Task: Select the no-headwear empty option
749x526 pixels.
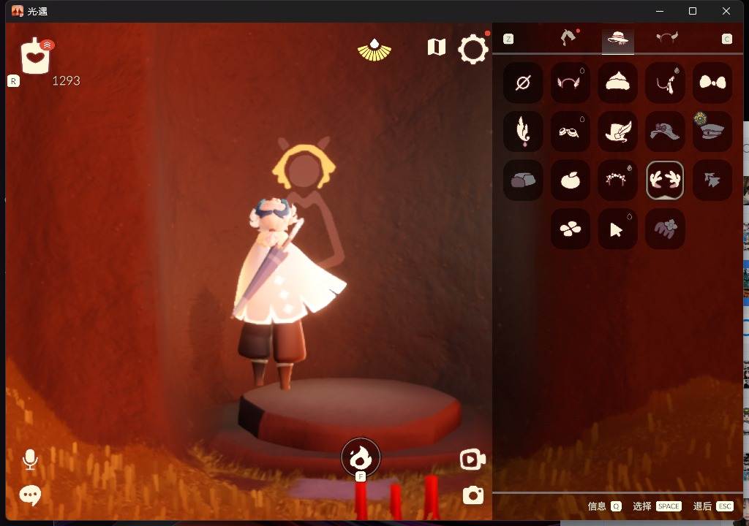Action: click(522, 83)
